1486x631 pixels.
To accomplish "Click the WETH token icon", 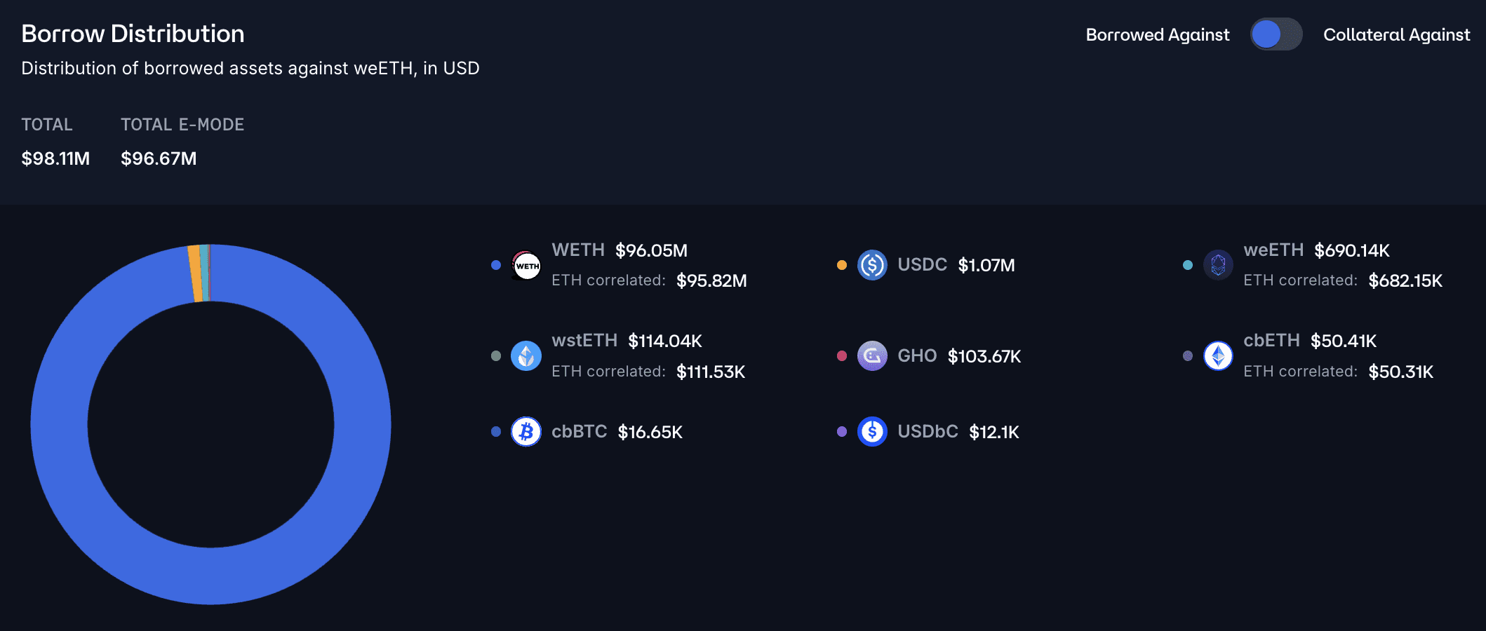I will 526,266.
